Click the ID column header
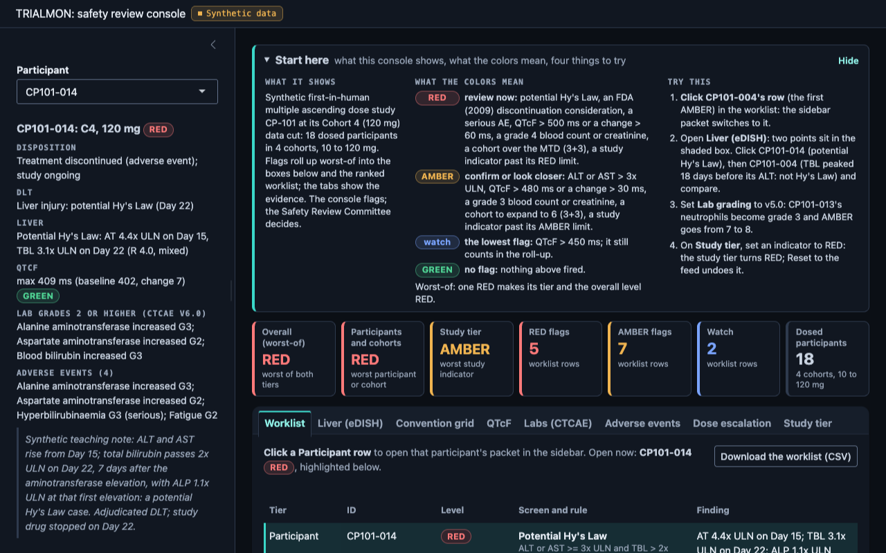 pos(351,510)
